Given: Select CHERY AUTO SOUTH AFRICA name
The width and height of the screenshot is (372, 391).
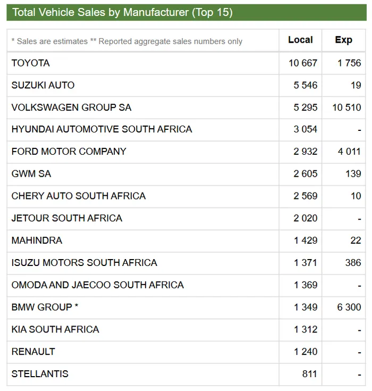Looking at the screenshot, I should 79,196.
